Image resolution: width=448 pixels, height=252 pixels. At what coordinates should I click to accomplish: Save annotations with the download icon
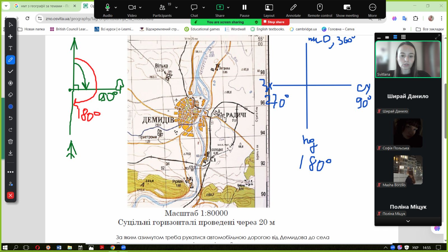[10, 153]
